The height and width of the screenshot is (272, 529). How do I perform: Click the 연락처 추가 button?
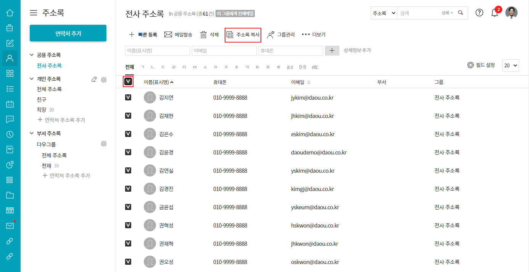tap(68, 33)
